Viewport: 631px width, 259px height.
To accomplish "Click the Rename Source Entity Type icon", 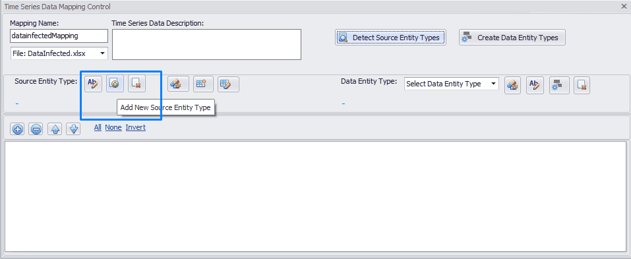I will point(94,84).
